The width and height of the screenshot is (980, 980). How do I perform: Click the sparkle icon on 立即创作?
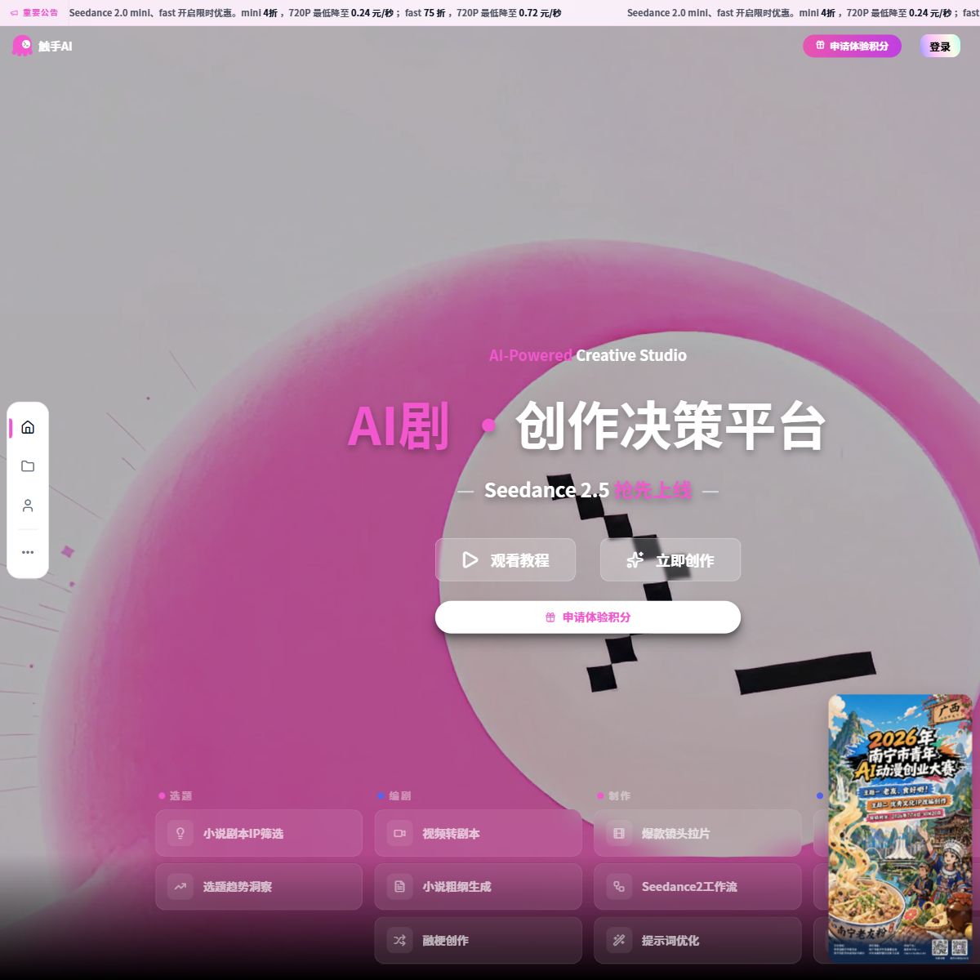[x=635, y=560]
